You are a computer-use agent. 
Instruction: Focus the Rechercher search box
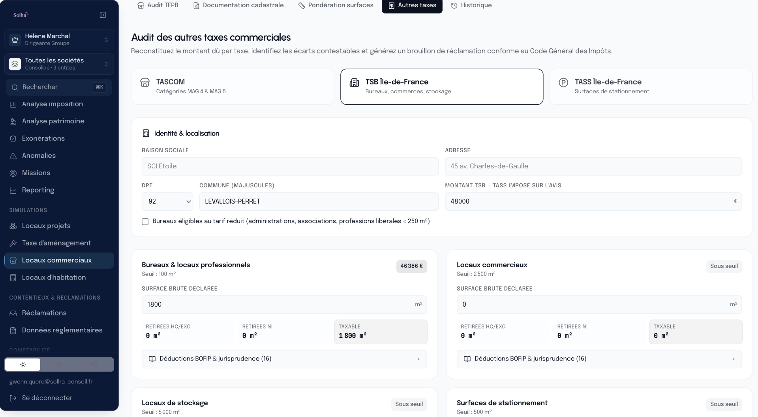click(59, 87)
